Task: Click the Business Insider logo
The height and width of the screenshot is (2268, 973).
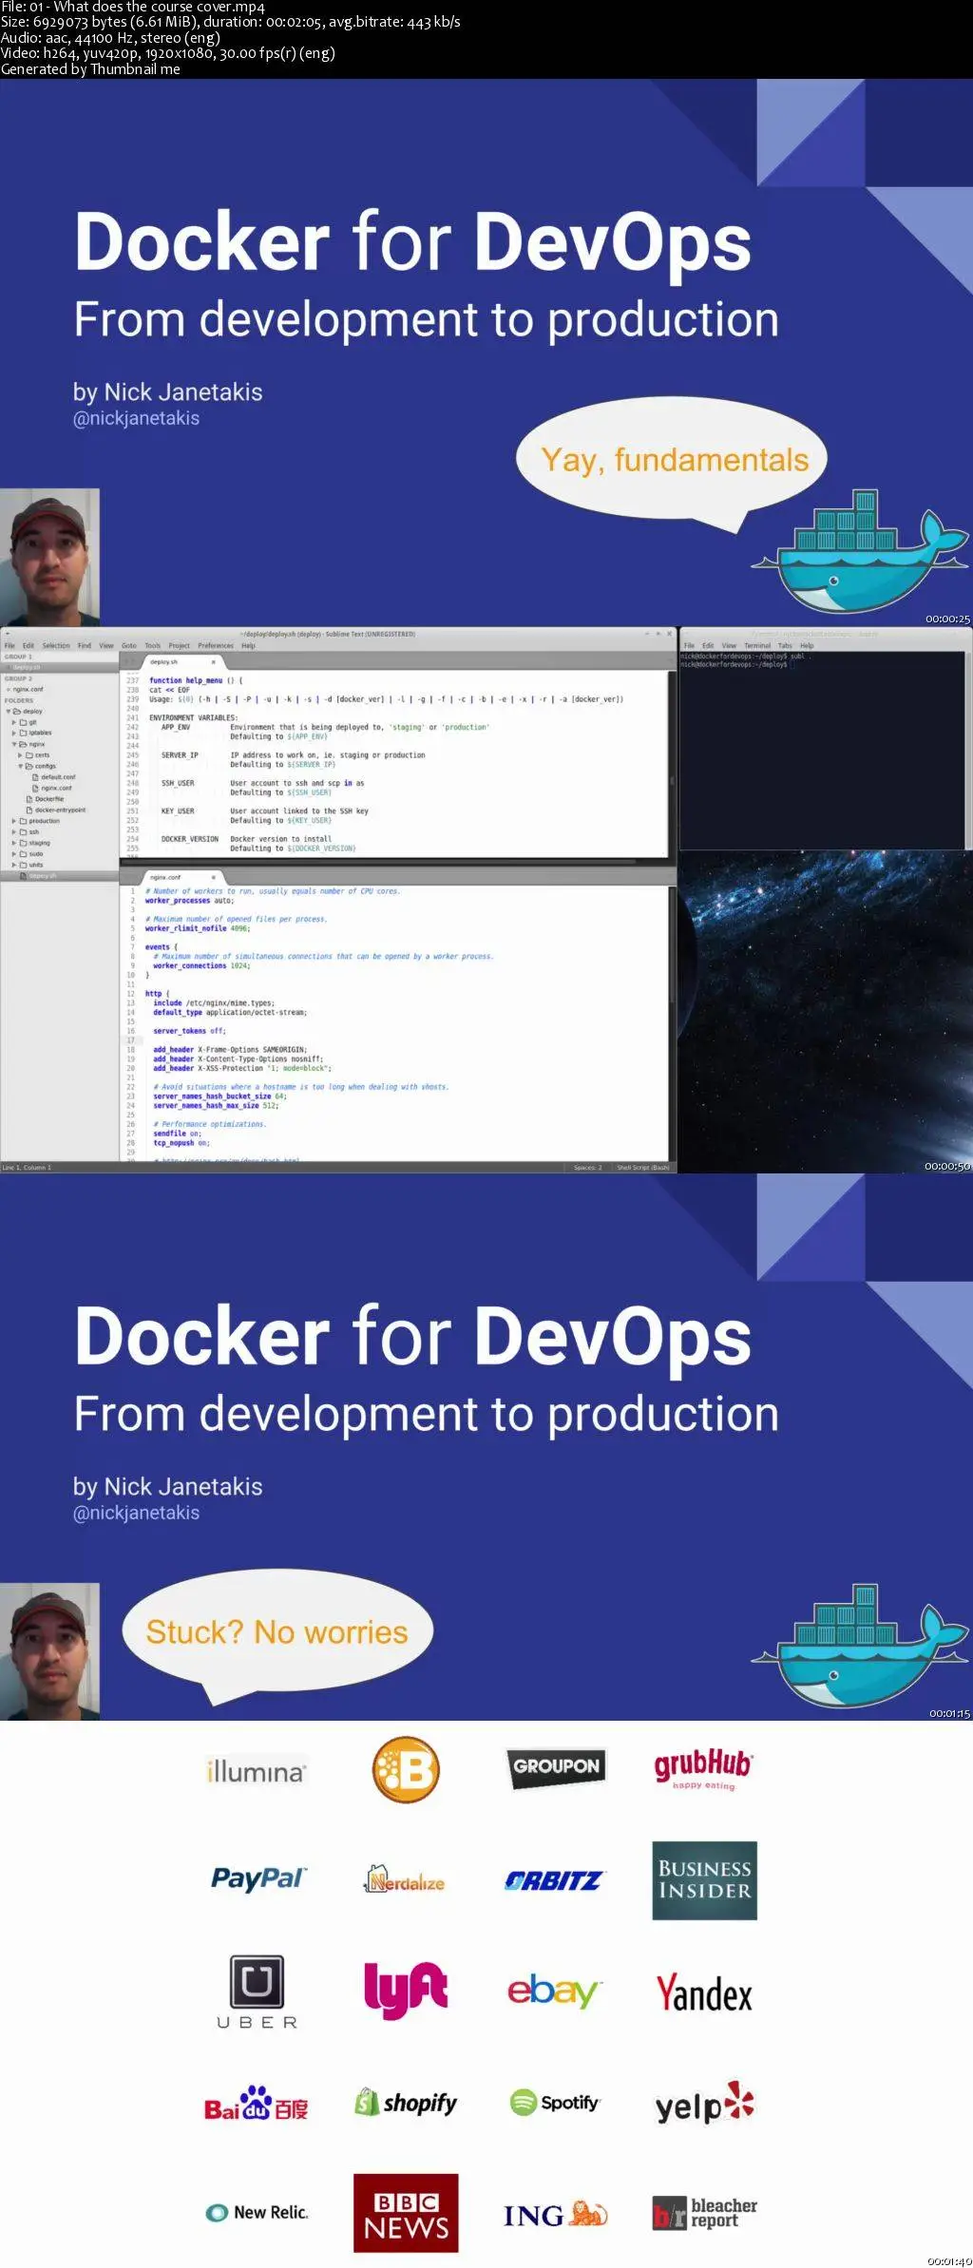Action: [x=704, y=1880]
